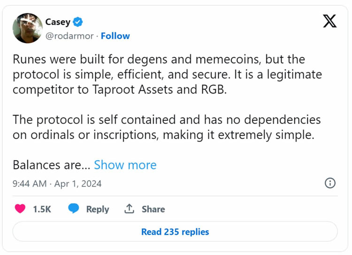This screenshot has height=255, width=352.
Task: Open Casey's profile picture
Action: (x=28, y=28)
